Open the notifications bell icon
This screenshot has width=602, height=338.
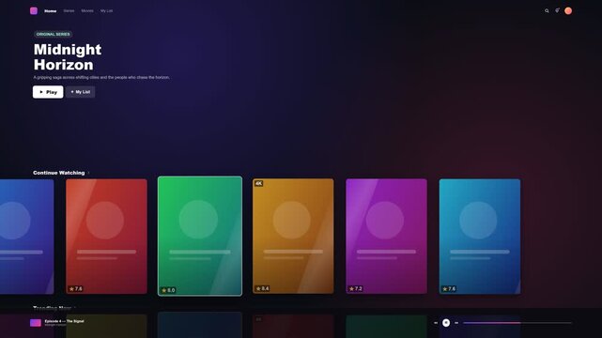pyautogui.click(x=557, y=10)
